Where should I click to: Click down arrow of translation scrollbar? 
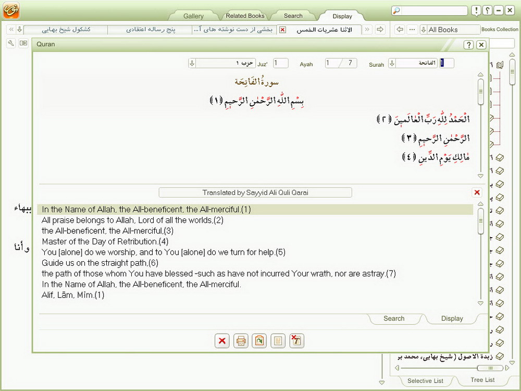[x=480, y=303]
